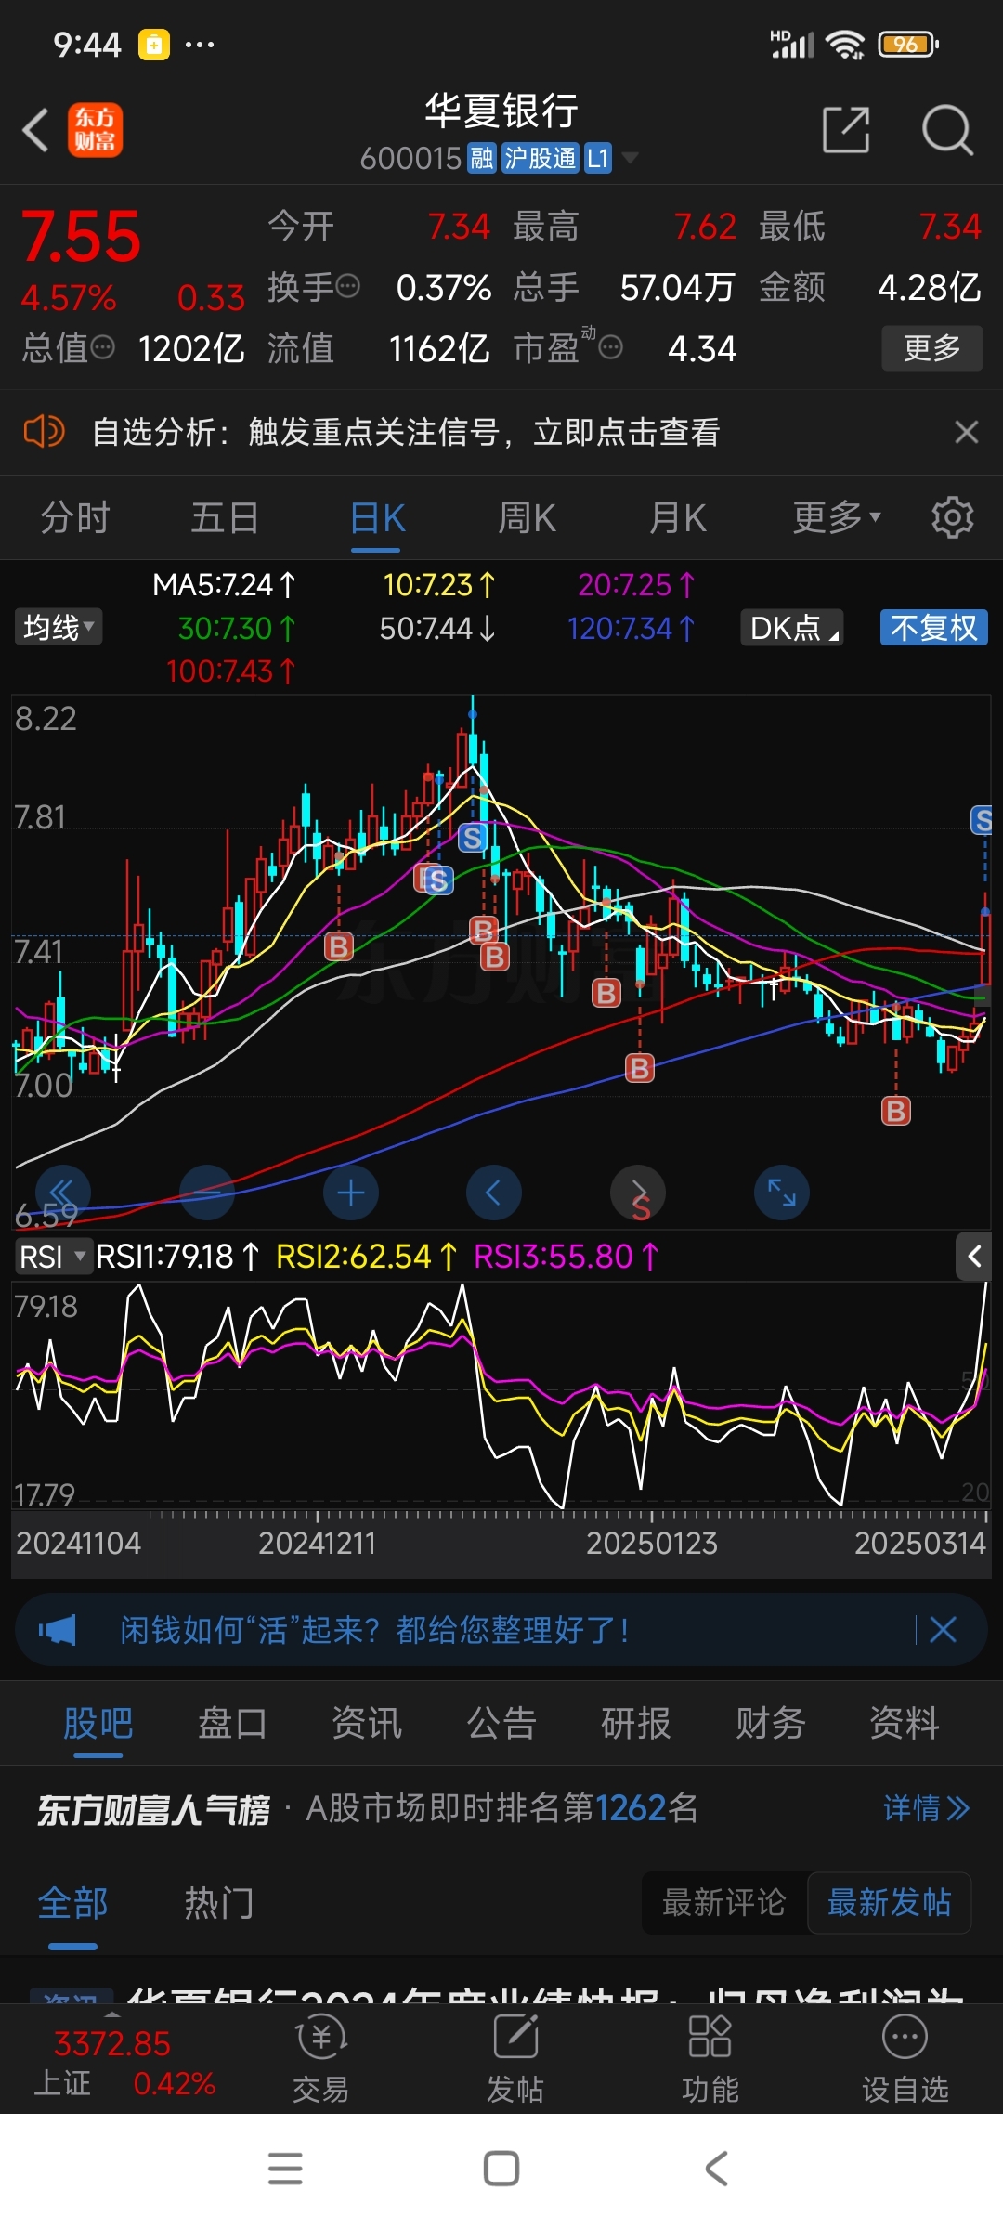Collapse the RSI panel side arrow
Viewport: 1003px width, 2229px height.
click(974, 1257)
